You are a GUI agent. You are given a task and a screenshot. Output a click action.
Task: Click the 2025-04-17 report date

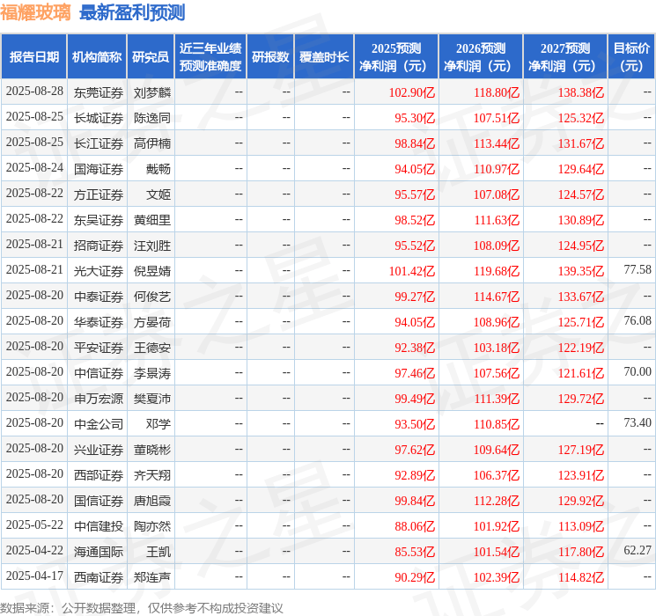point(34,577)
